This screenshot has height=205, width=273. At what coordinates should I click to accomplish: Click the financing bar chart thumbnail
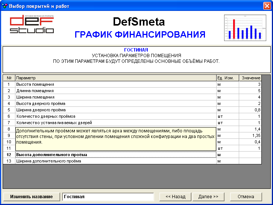click(x=245, y=28)
